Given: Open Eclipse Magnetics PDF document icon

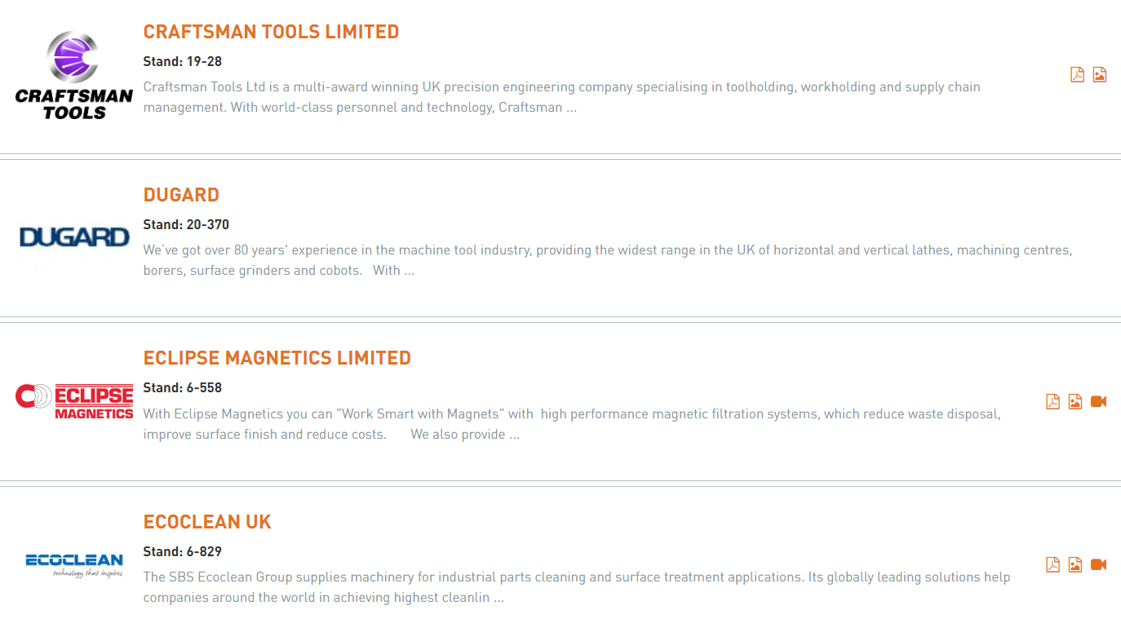Looking at the screenshot, I should [1053, 401].
